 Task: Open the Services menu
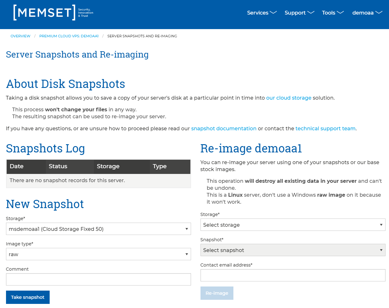(262, 13)
